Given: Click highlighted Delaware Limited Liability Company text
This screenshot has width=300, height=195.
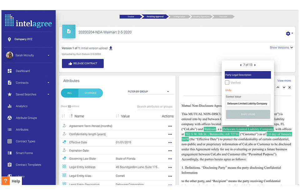Looking at the screenshot, I should (x=248, y=129).
